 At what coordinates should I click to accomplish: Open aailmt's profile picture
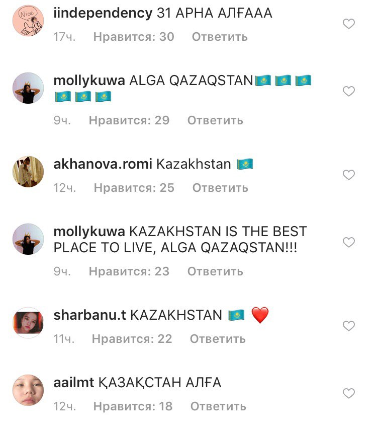(28, 390)
